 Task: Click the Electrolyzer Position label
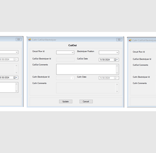pos(86,51)
